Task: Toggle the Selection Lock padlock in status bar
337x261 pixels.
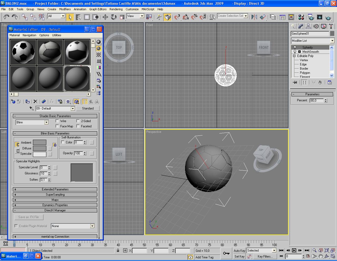Action: [118, 250]
